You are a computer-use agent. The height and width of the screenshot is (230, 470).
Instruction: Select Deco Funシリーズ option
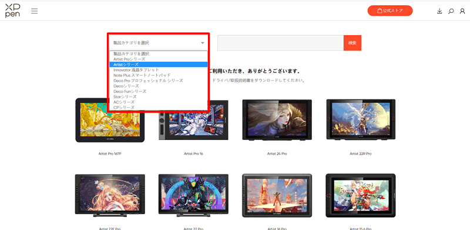pos(159,91)
